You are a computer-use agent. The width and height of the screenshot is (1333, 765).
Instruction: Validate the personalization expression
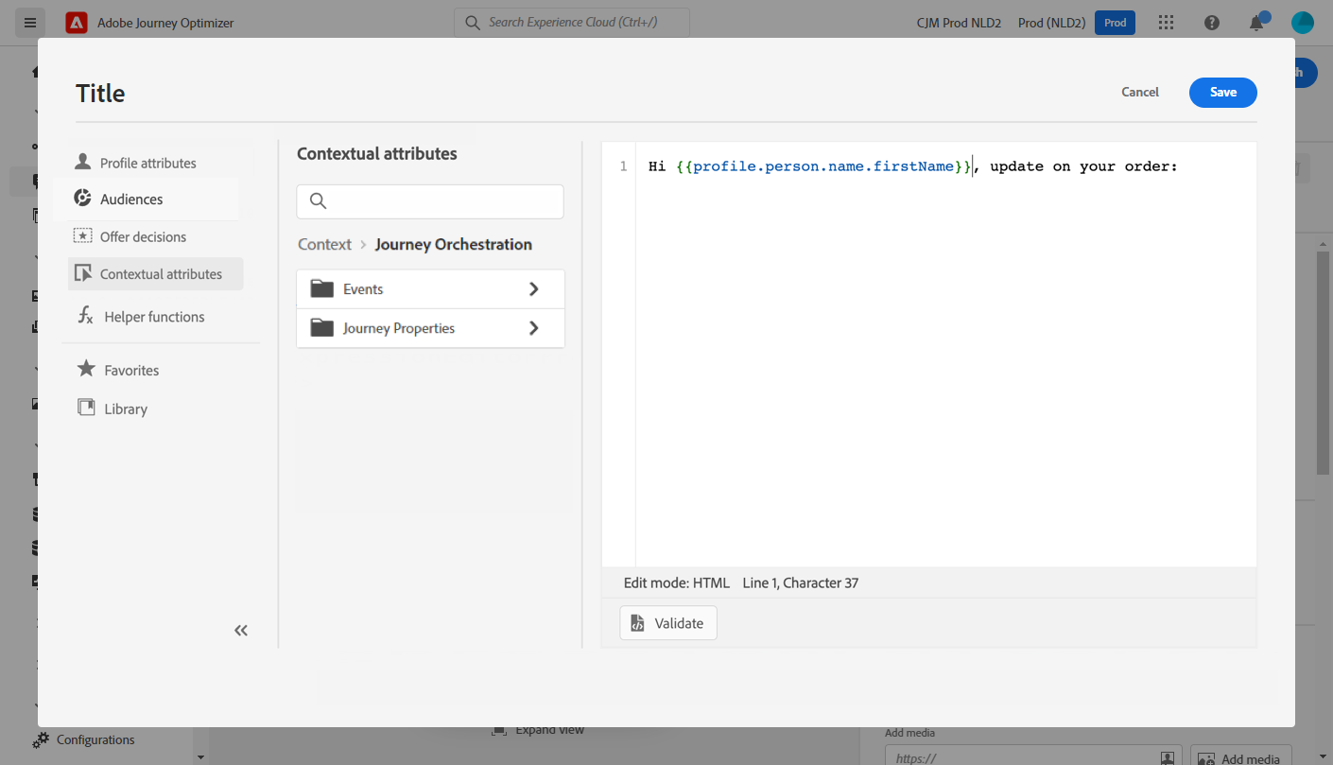coord(668,623)
